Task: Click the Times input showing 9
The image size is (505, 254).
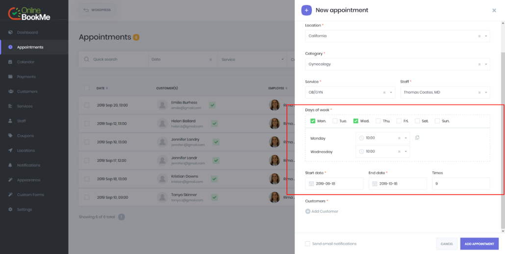Action: [x=461, y=183]
